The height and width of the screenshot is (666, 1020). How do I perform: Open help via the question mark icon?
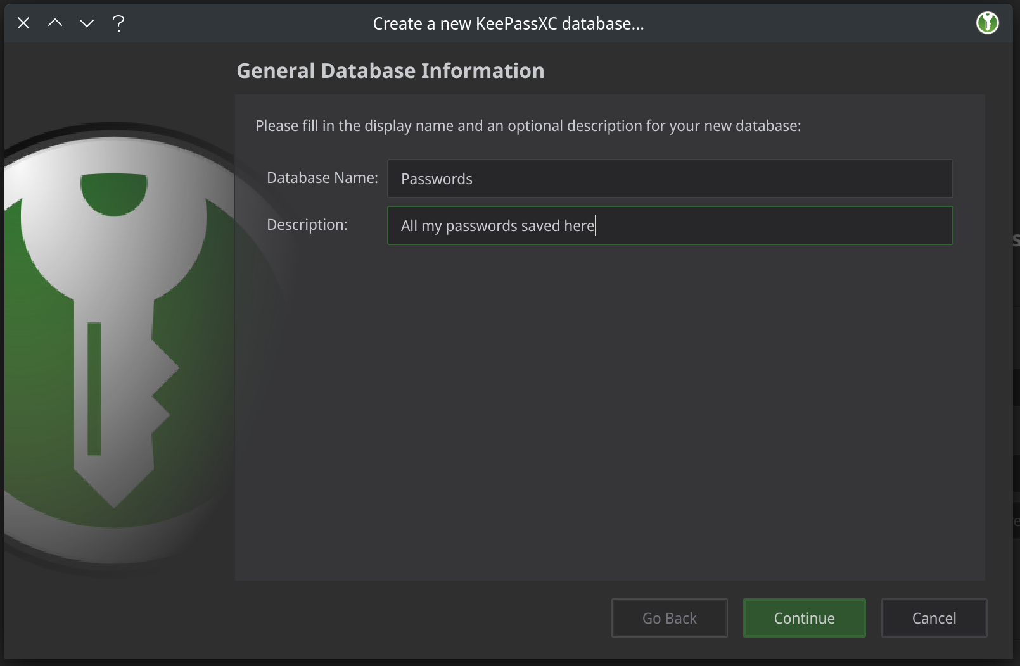(118, 23)
